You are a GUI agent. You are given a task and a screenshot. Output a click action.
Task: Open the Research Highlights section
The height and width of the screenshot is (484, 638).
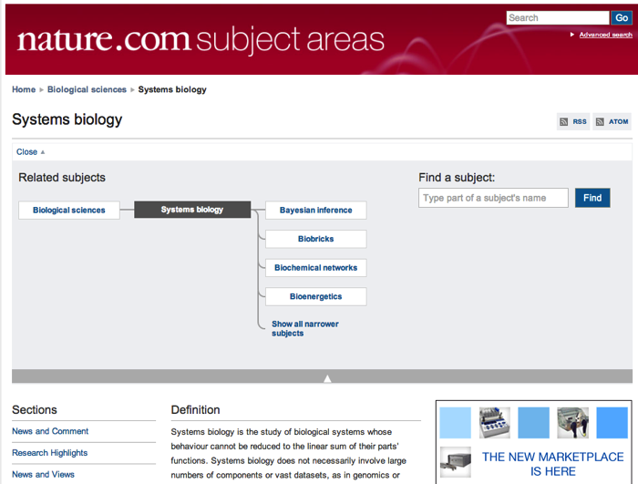pos(49,453)
